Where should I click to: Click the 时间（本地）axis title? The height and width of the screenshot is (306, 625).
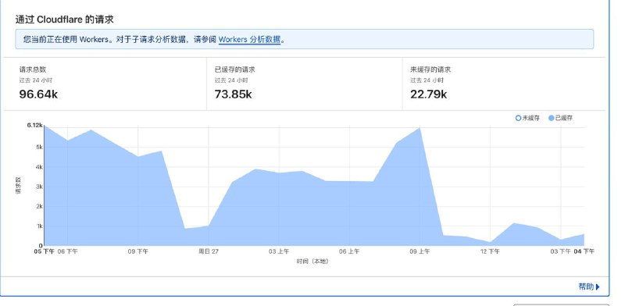(313, 262)
